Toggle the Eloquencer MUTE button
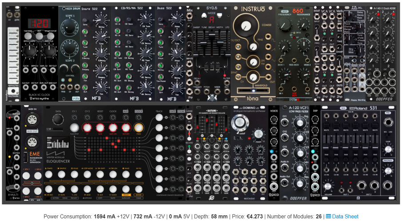The height and width of the screenshot is (222, 403). point(61,189)
